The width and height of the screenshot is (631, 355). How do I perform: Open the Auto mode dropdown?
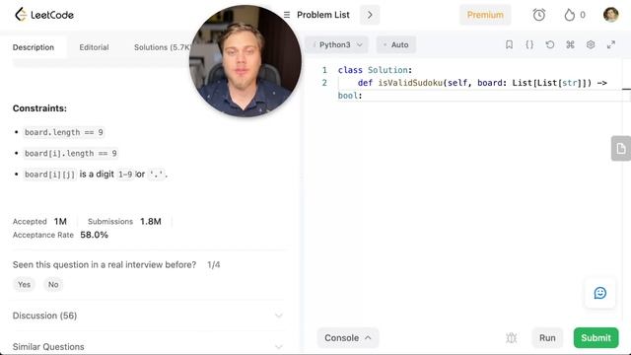396,44
